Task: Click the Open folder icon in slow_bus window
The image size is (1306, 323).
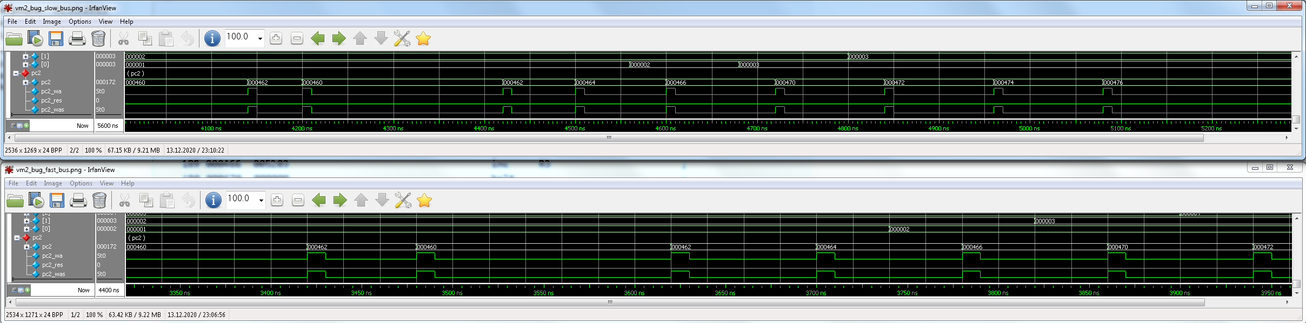Action: pos(14,39)
